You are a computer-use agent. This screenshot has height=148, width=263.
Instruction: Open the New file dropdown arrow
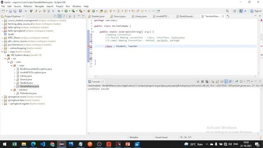(7, 11)
